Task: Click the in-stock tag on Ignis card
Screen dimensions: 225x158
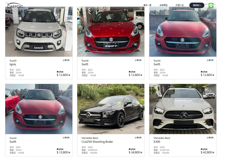Action: coord(66,60)
